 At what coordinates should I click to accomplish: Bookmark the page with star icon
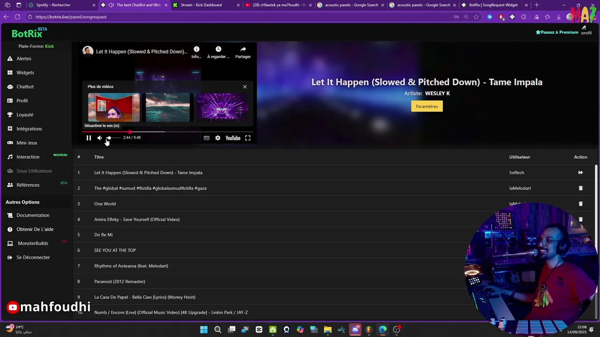pos(476,17)
